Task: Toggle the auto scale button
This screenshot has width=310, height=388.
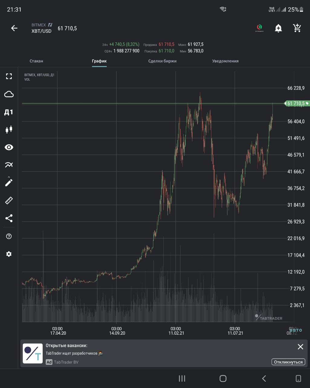Action: [296, 330]
